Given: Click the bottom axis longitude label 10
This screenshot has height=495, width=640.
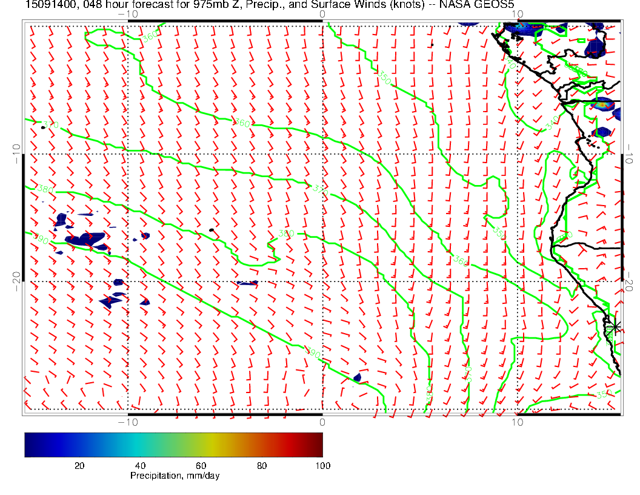Looking at the screenshot, I should coord(517,422).
